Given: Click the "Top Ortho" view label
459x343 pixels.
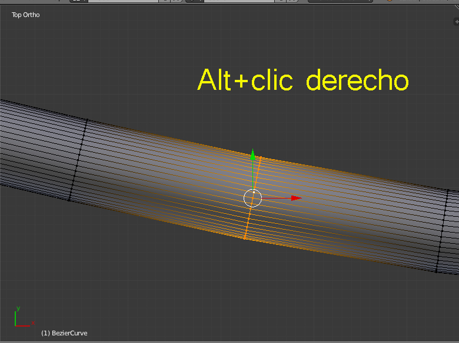Looking at the screenshot, I should [26, 15].
